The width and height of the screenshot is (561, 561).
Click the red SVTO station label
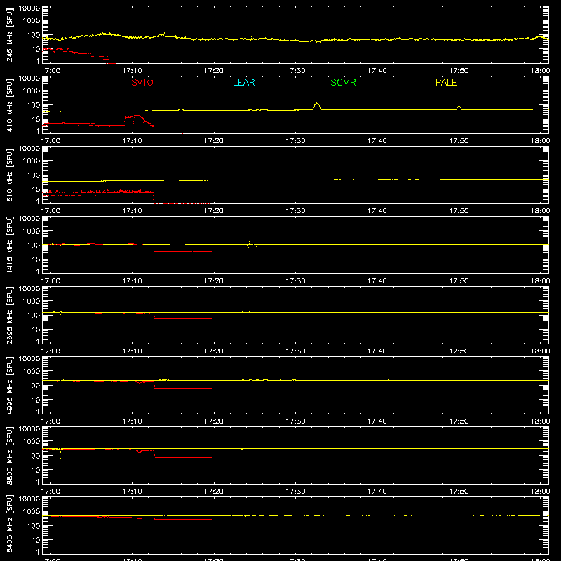tap(142, 82)
